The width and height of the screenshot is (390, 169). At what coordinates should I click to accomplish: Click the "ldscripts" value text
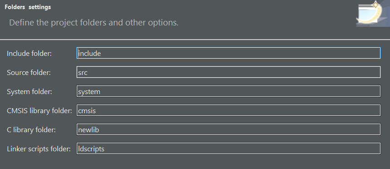[x=91, y=149]
